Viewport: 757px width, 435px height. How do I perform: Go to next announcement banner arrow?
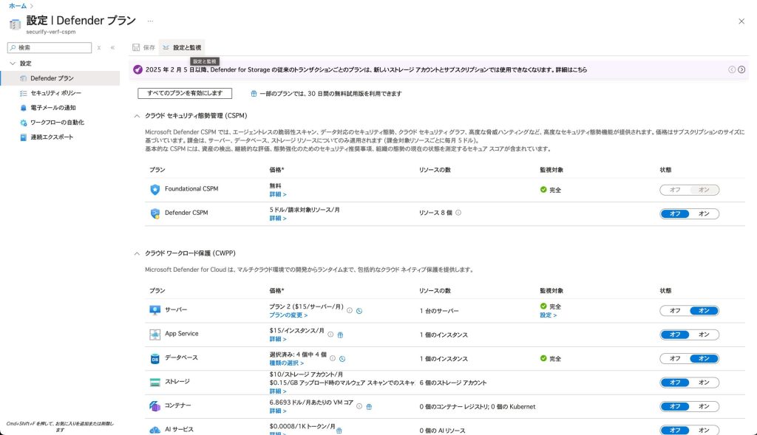[x=741, y=69]
